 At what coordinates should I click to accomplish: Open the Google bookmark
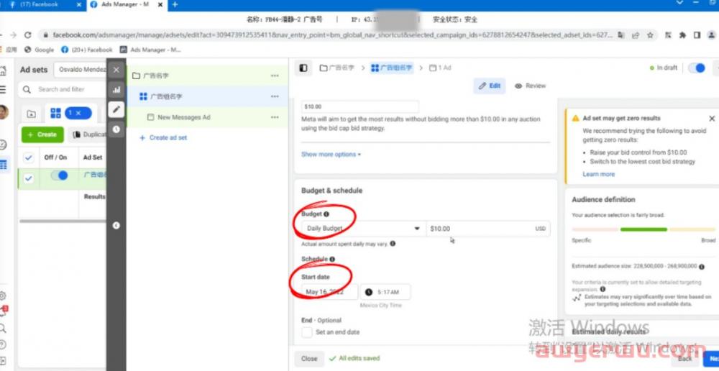(40, 50)
